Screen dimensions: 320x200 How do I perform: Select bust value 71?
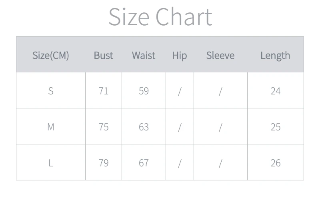104,91
